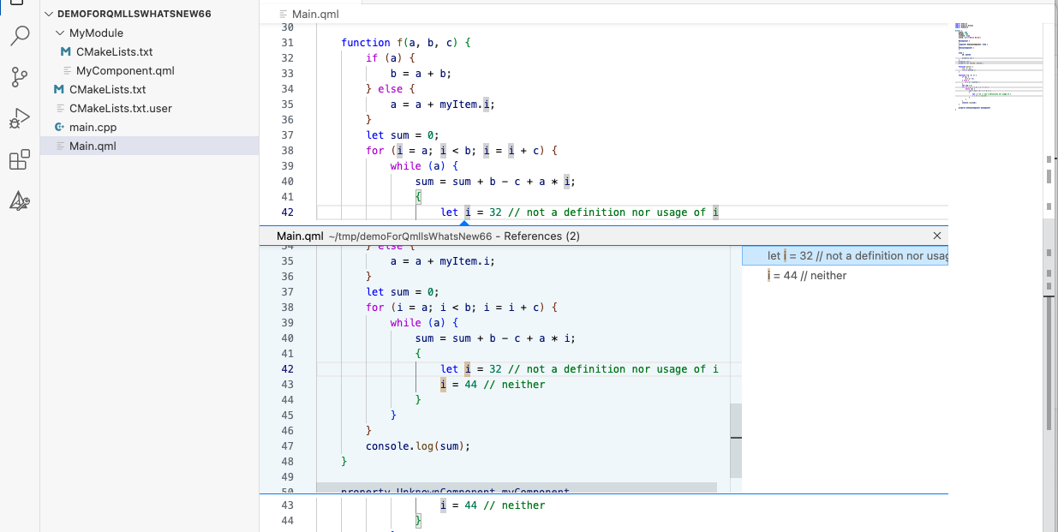Select the Main.qml breadcrumb above the editor
Viewport: 1058px width, 532px height.
(315, 15)
